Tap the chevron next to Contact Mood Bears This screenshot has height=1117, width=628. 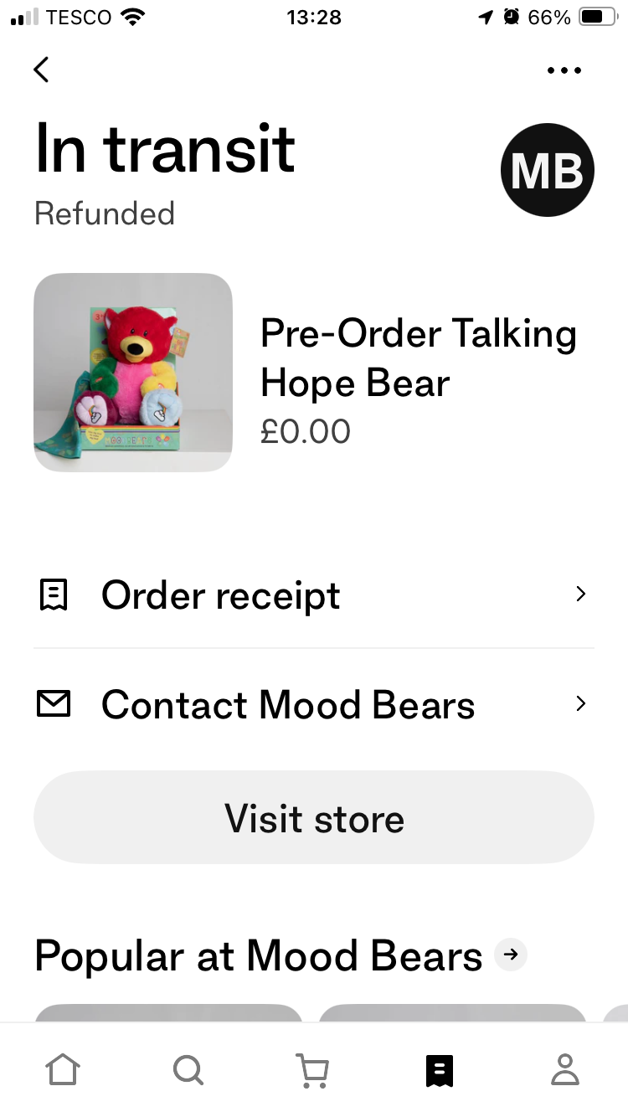581,703
